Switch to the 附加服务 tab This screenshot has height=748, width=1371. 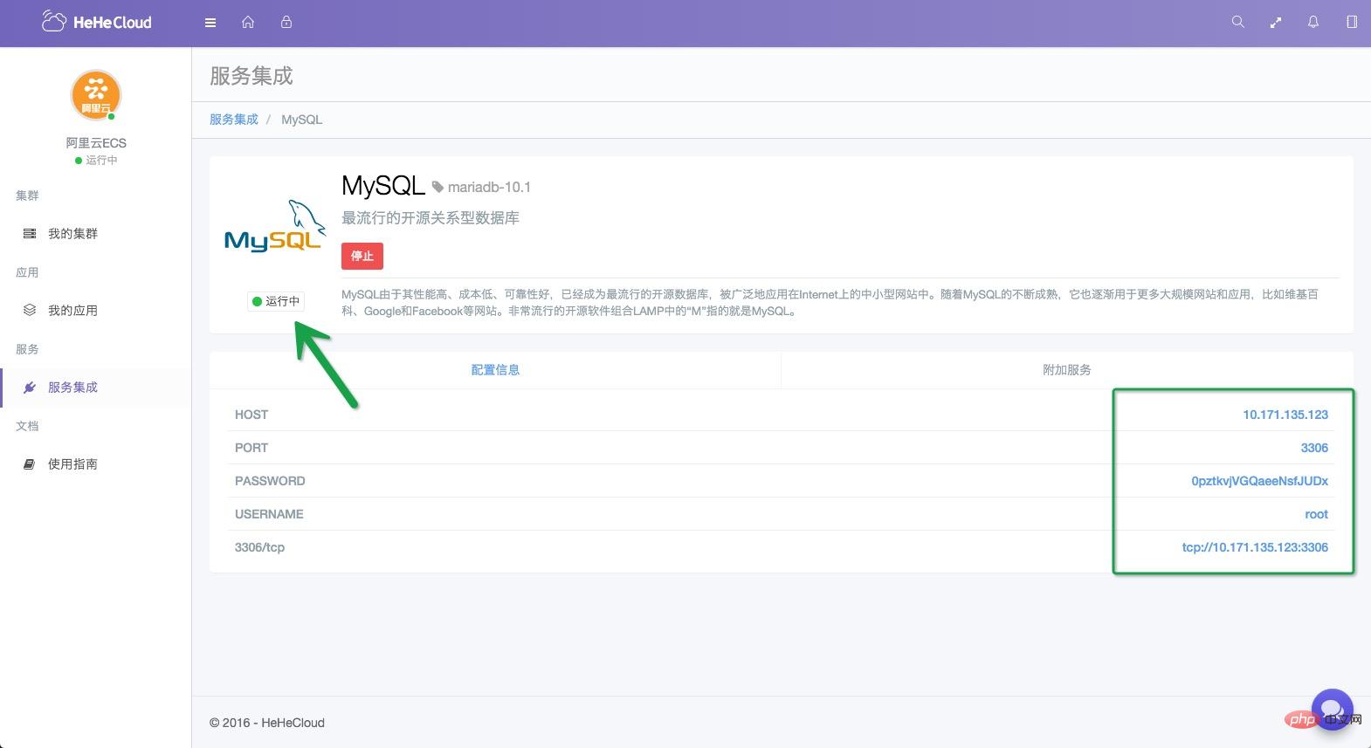point(1066,370)
